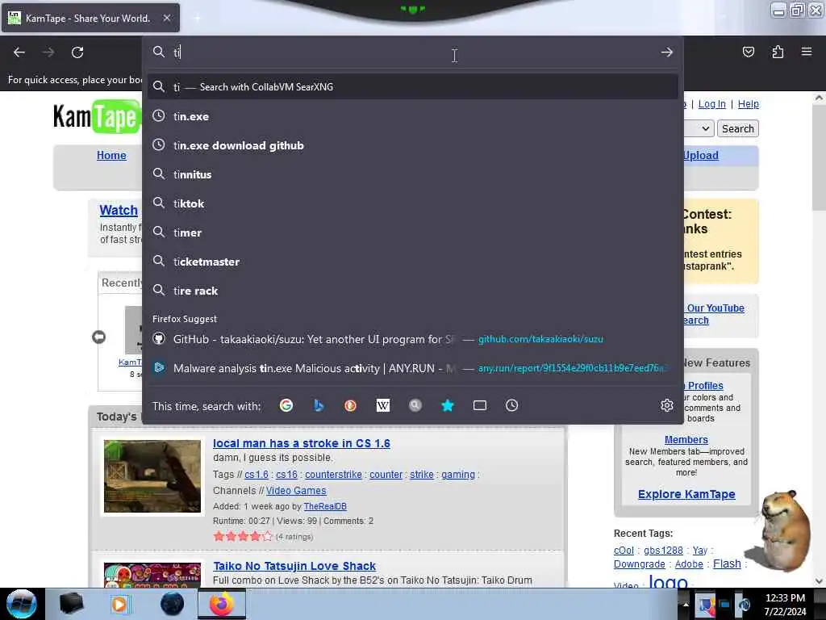
Task: Search history with the clock icon
Action: (512, 405)
